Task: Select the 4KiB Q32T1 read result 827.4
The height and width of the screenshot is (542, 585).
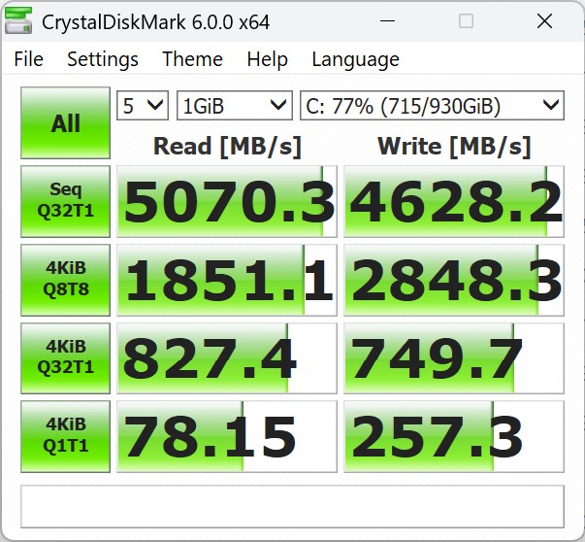Action: click(227, 358)
